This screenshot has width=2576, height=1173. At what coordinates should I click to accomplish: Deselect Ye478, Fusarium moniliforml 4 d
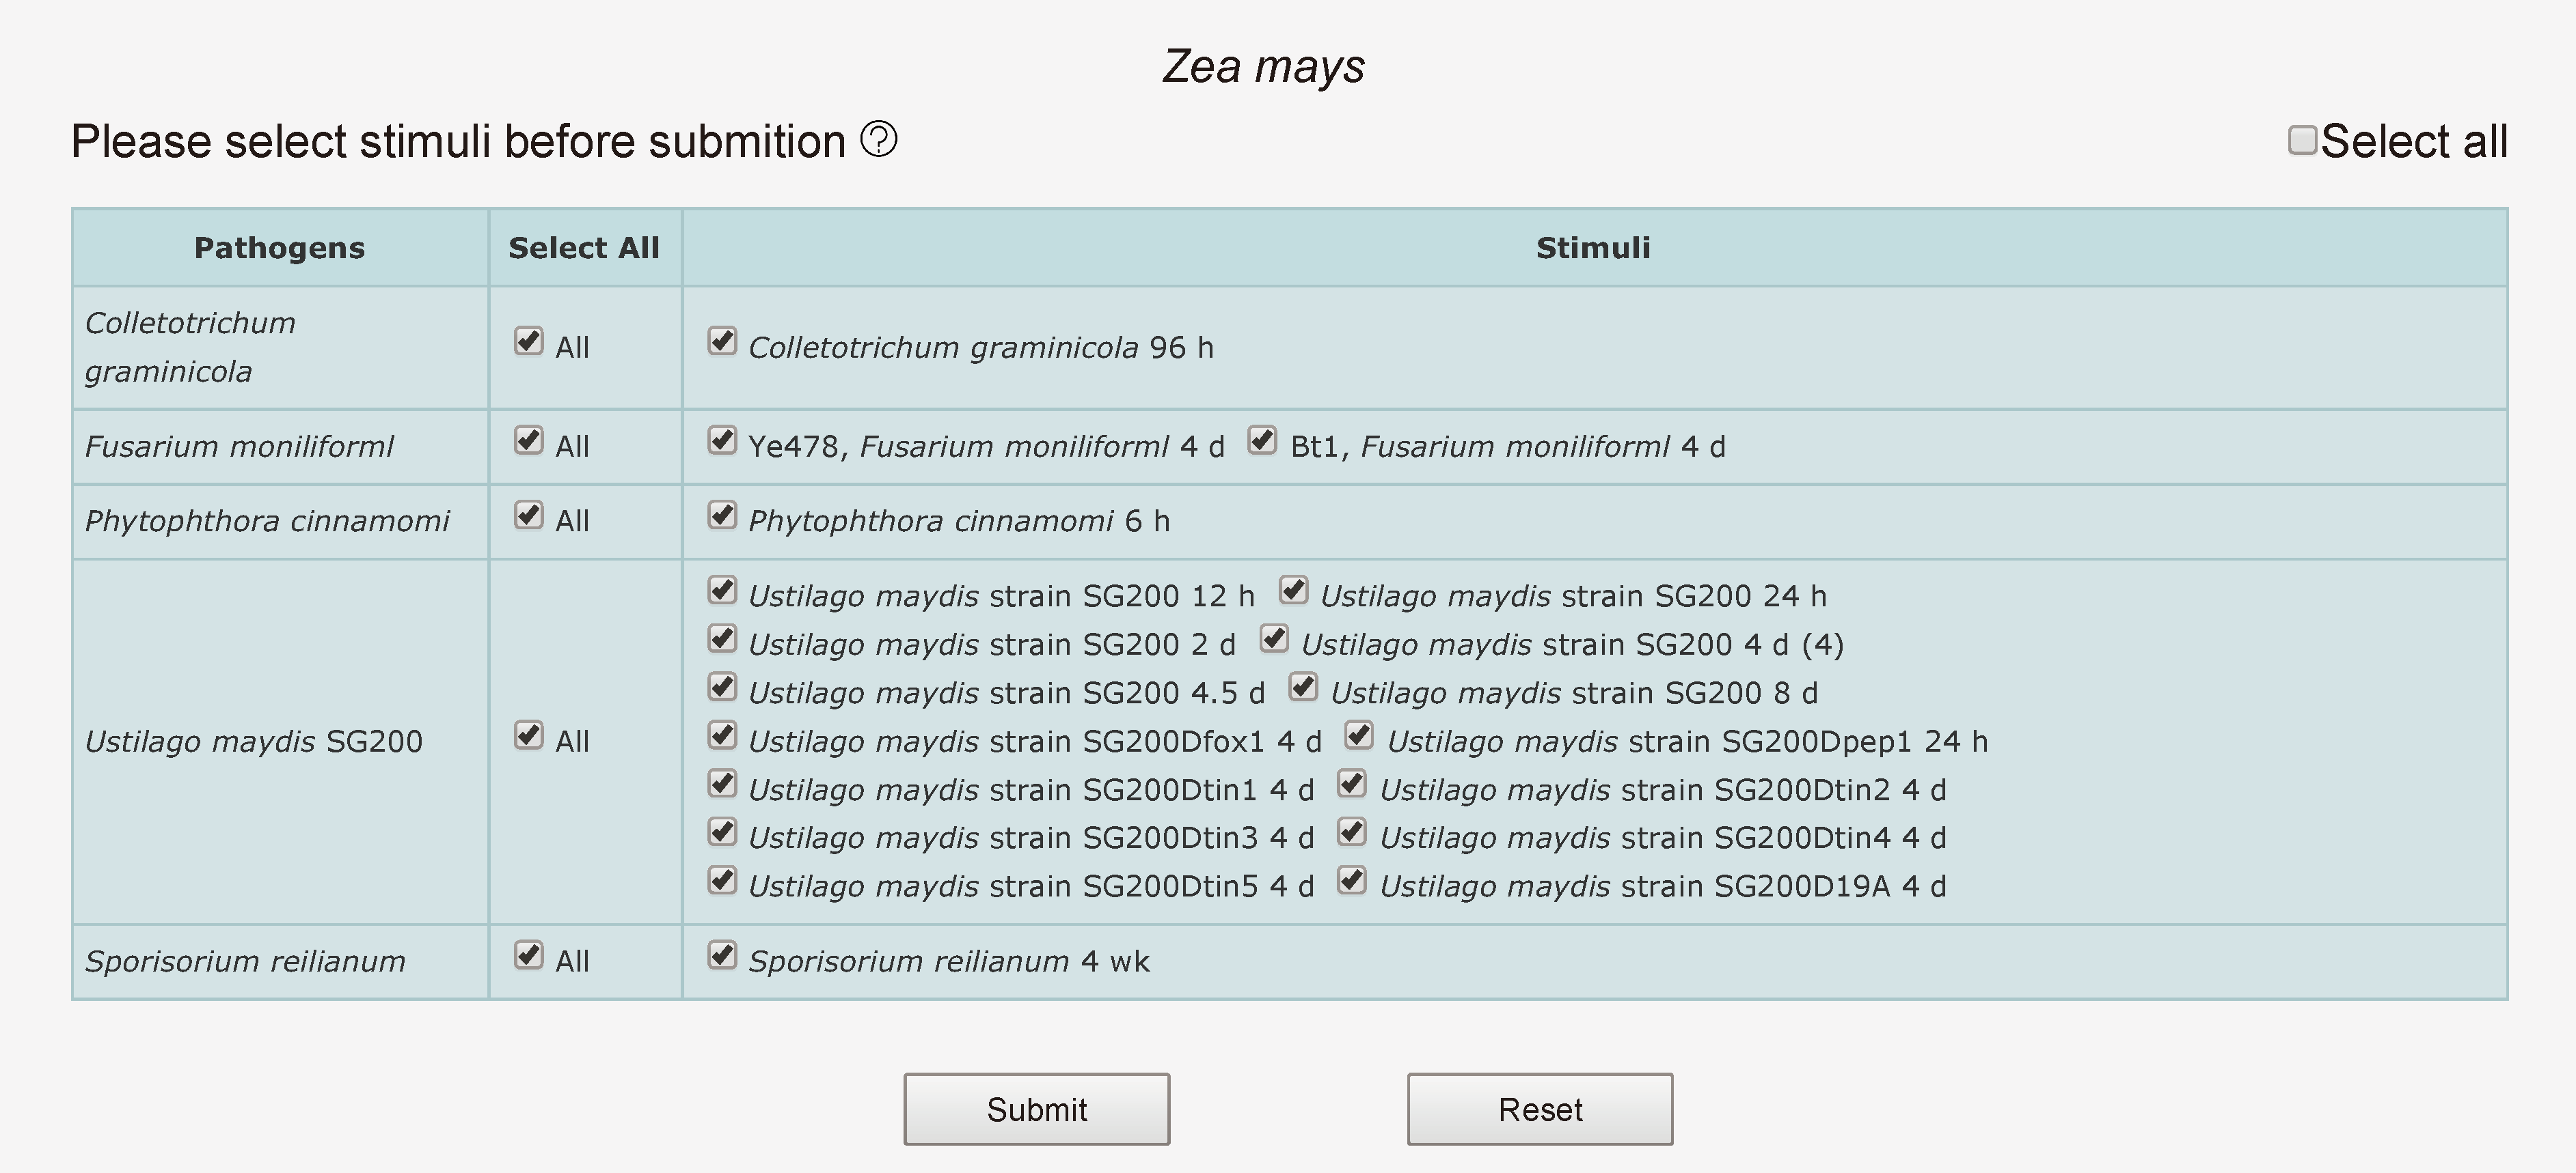[x=722, y=440]
